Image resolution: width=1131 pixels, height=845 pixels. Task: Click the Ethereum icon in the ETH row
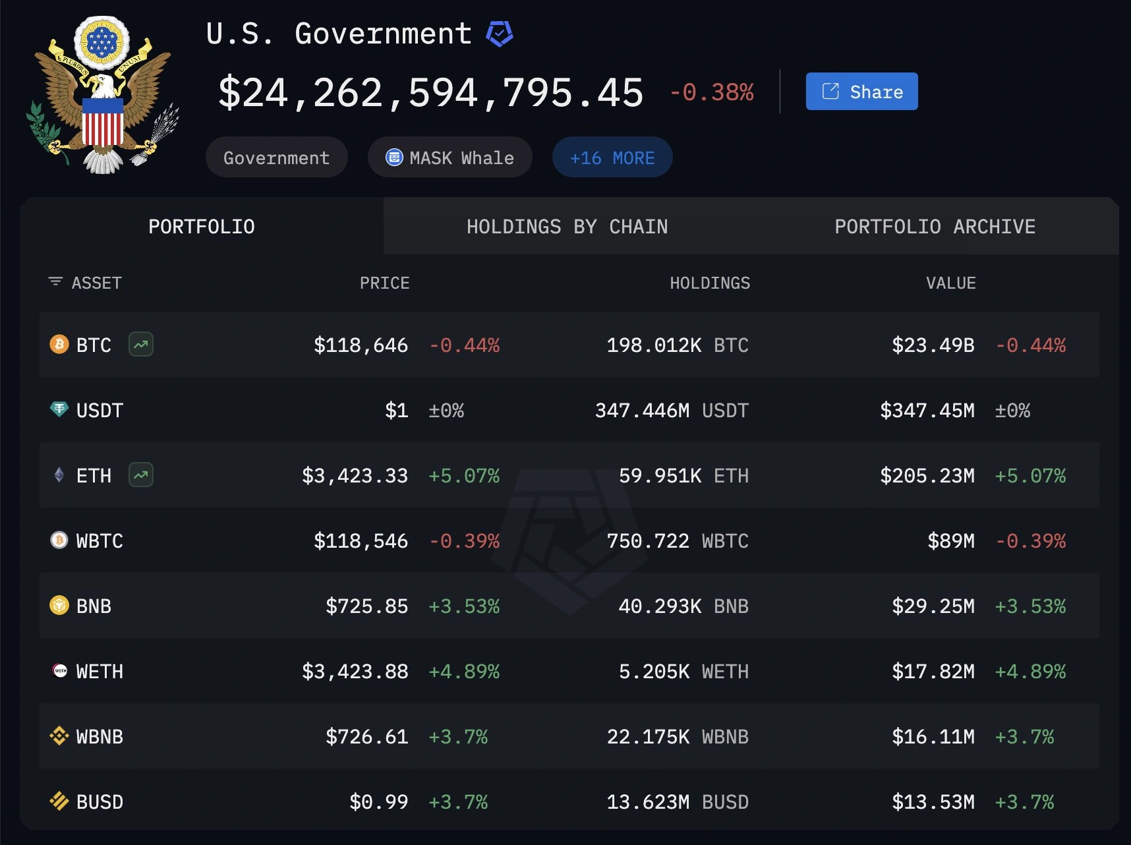coord(58,475)
